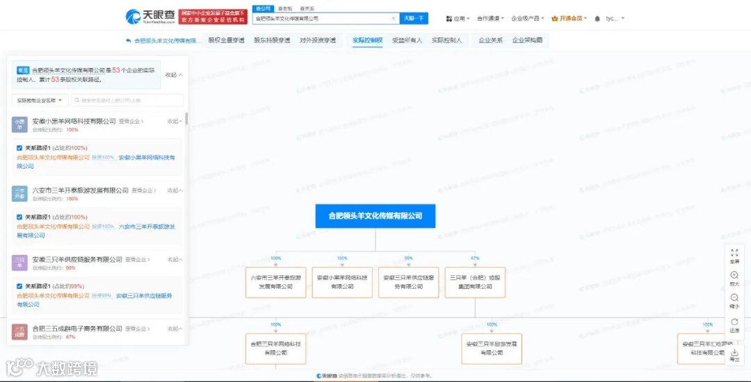Click the 天眼查 logo
This screenshot has height=382, width=751.
pos(150,17)
